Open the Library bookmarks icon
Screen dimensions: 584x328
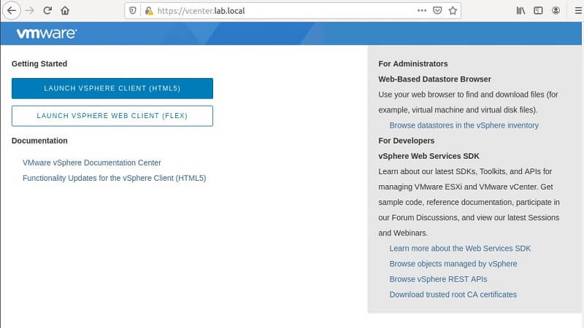pos(520,11)
